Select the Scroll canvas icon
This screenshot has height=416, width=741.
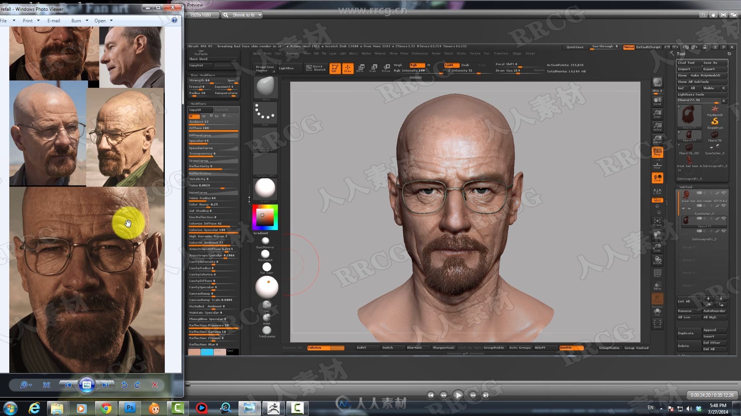click(657, 101)
